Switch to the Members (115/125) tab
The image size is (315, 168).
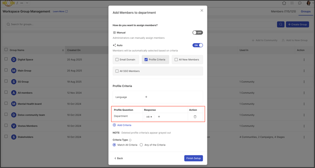pos(283,11)
